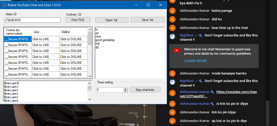
Task: Click up arrow on timer spinner
Action: point(125,89)
